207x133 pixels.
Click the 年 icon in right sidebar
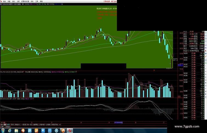(206, 97)
